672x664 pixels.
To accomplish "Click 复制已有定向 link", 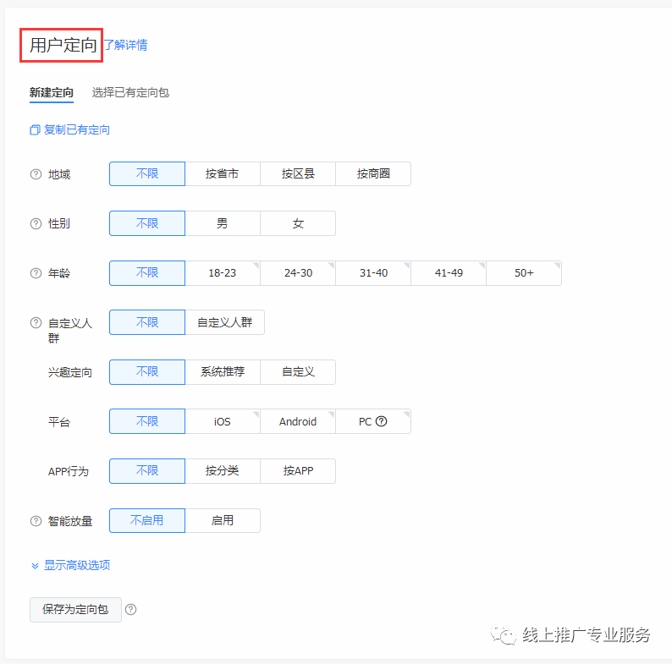I will pos(77,129).
